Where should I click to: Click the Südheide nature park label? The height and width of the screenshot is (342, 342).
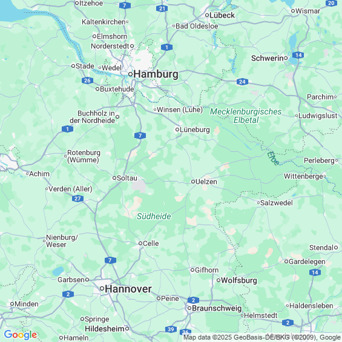click(x=154, y=216)
